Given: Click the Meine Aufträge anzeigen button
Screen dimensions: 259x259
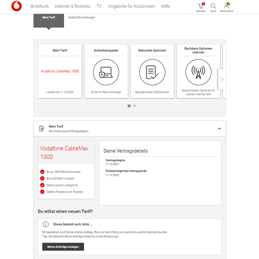Looking at the screenshot, I should [x=63, y=247].
